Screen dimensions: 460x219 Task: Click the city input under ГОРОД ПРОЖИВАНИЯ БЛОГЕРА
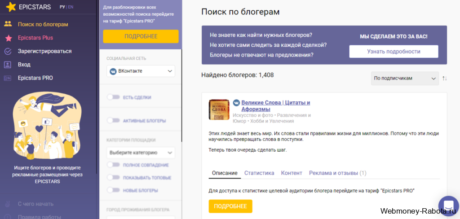pyautogui.click(x=141, y=218)
